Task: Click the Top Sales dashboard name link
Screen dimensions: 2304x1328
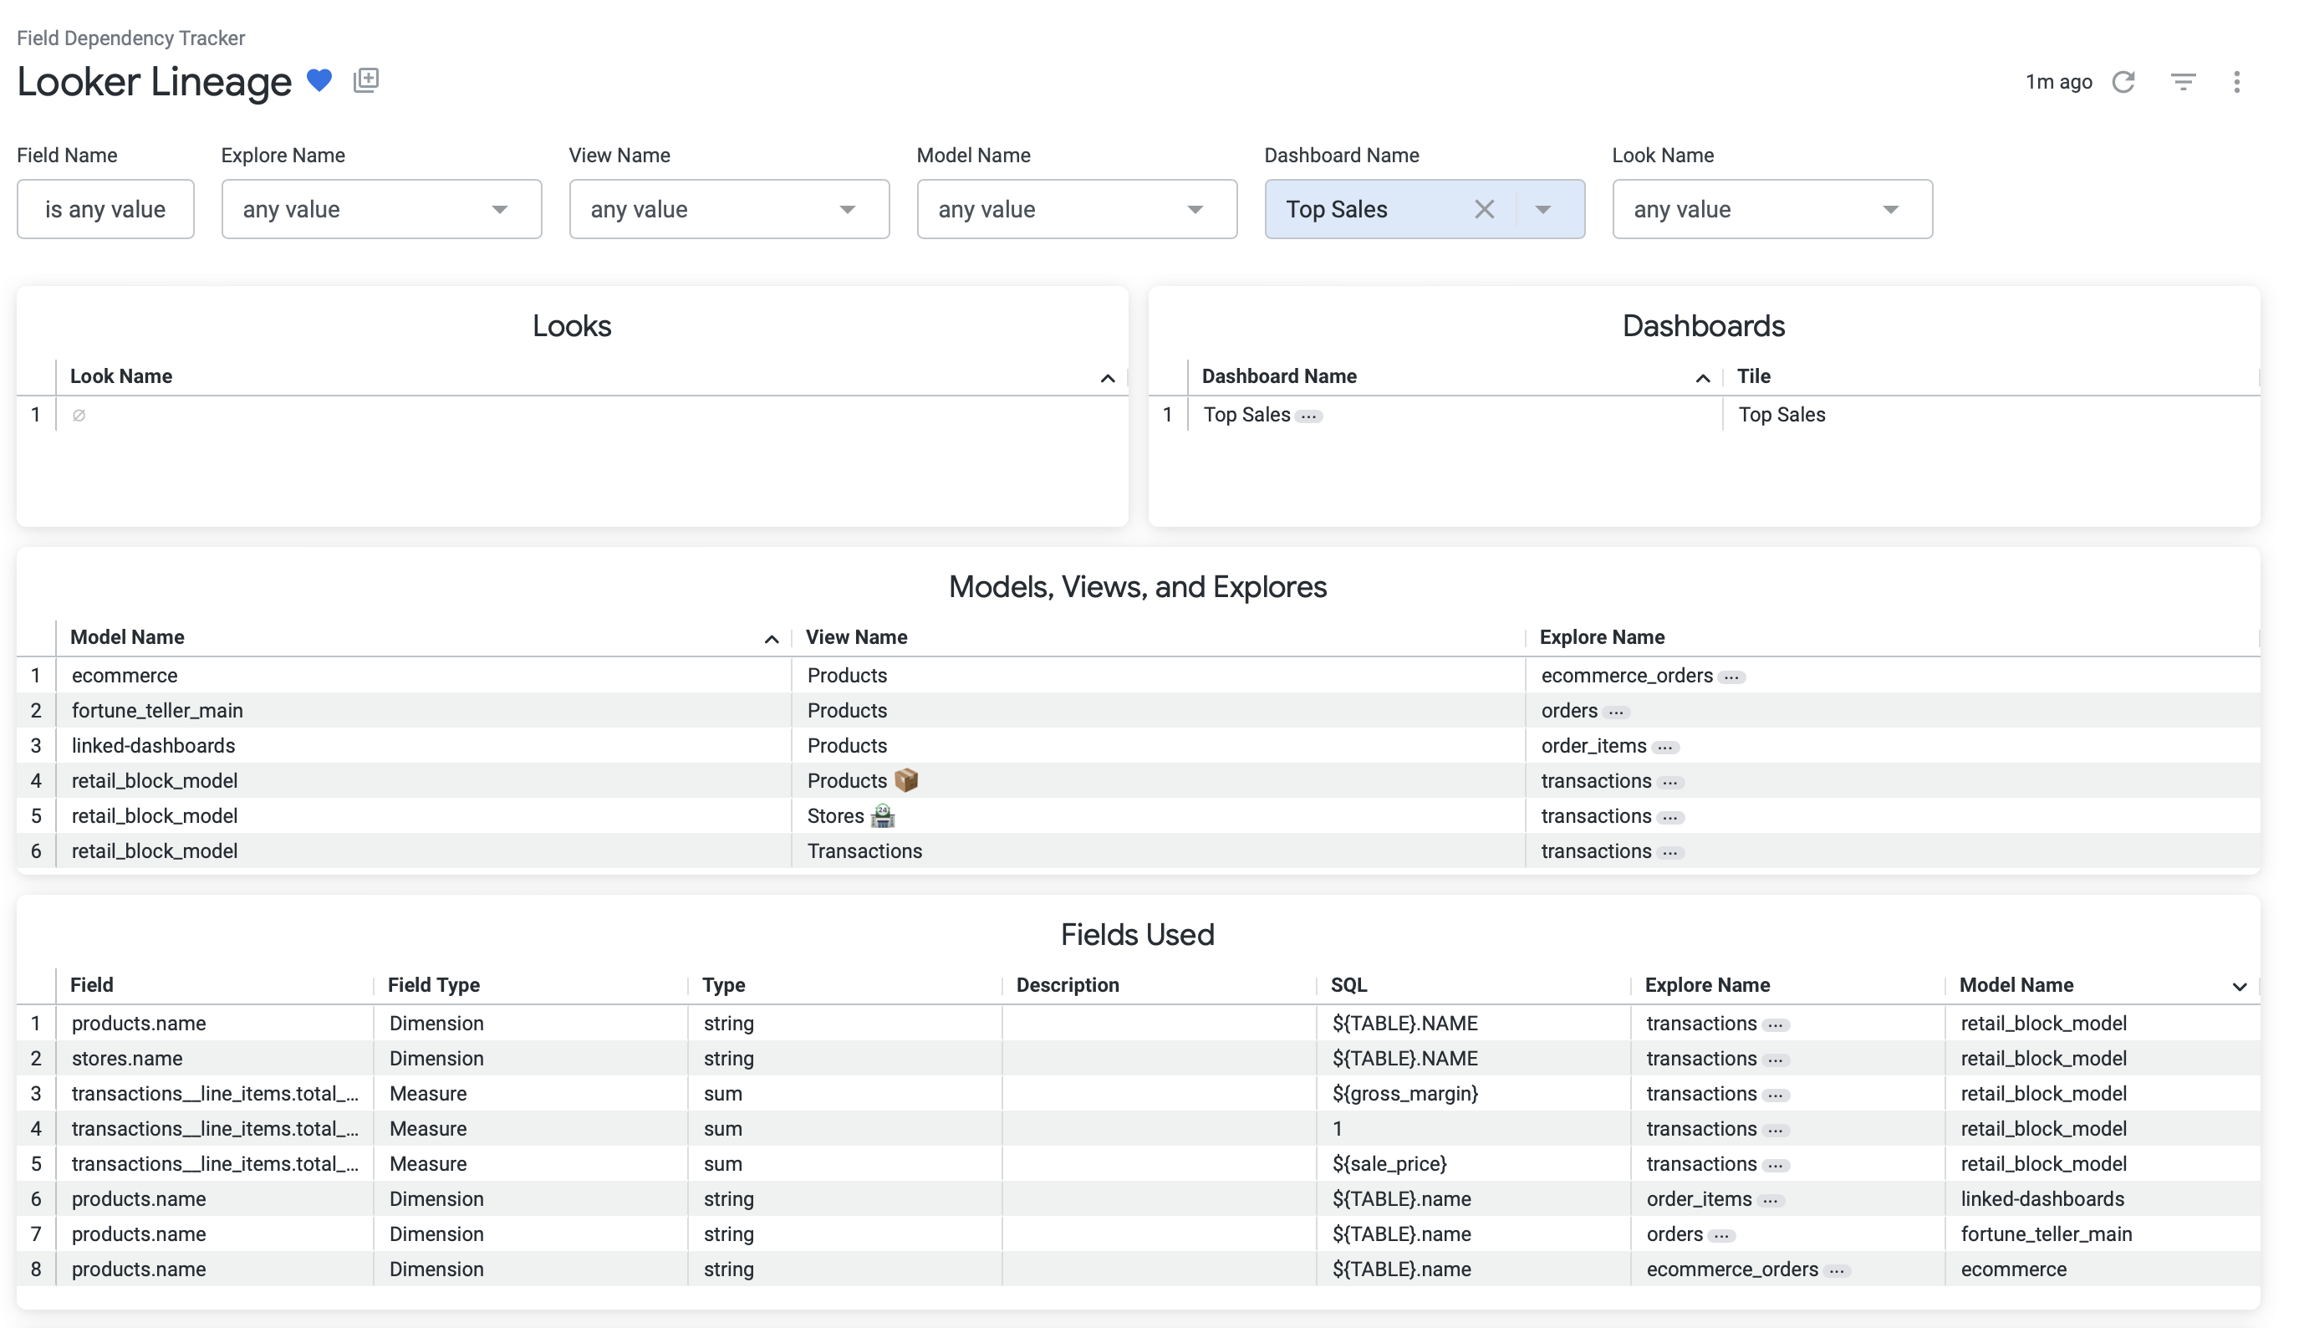Action: [x=1246, y=415]
